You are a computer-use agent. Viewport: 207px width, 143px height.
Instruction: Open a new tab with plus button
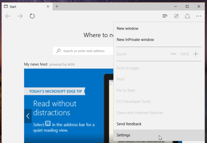coord(57,6)
